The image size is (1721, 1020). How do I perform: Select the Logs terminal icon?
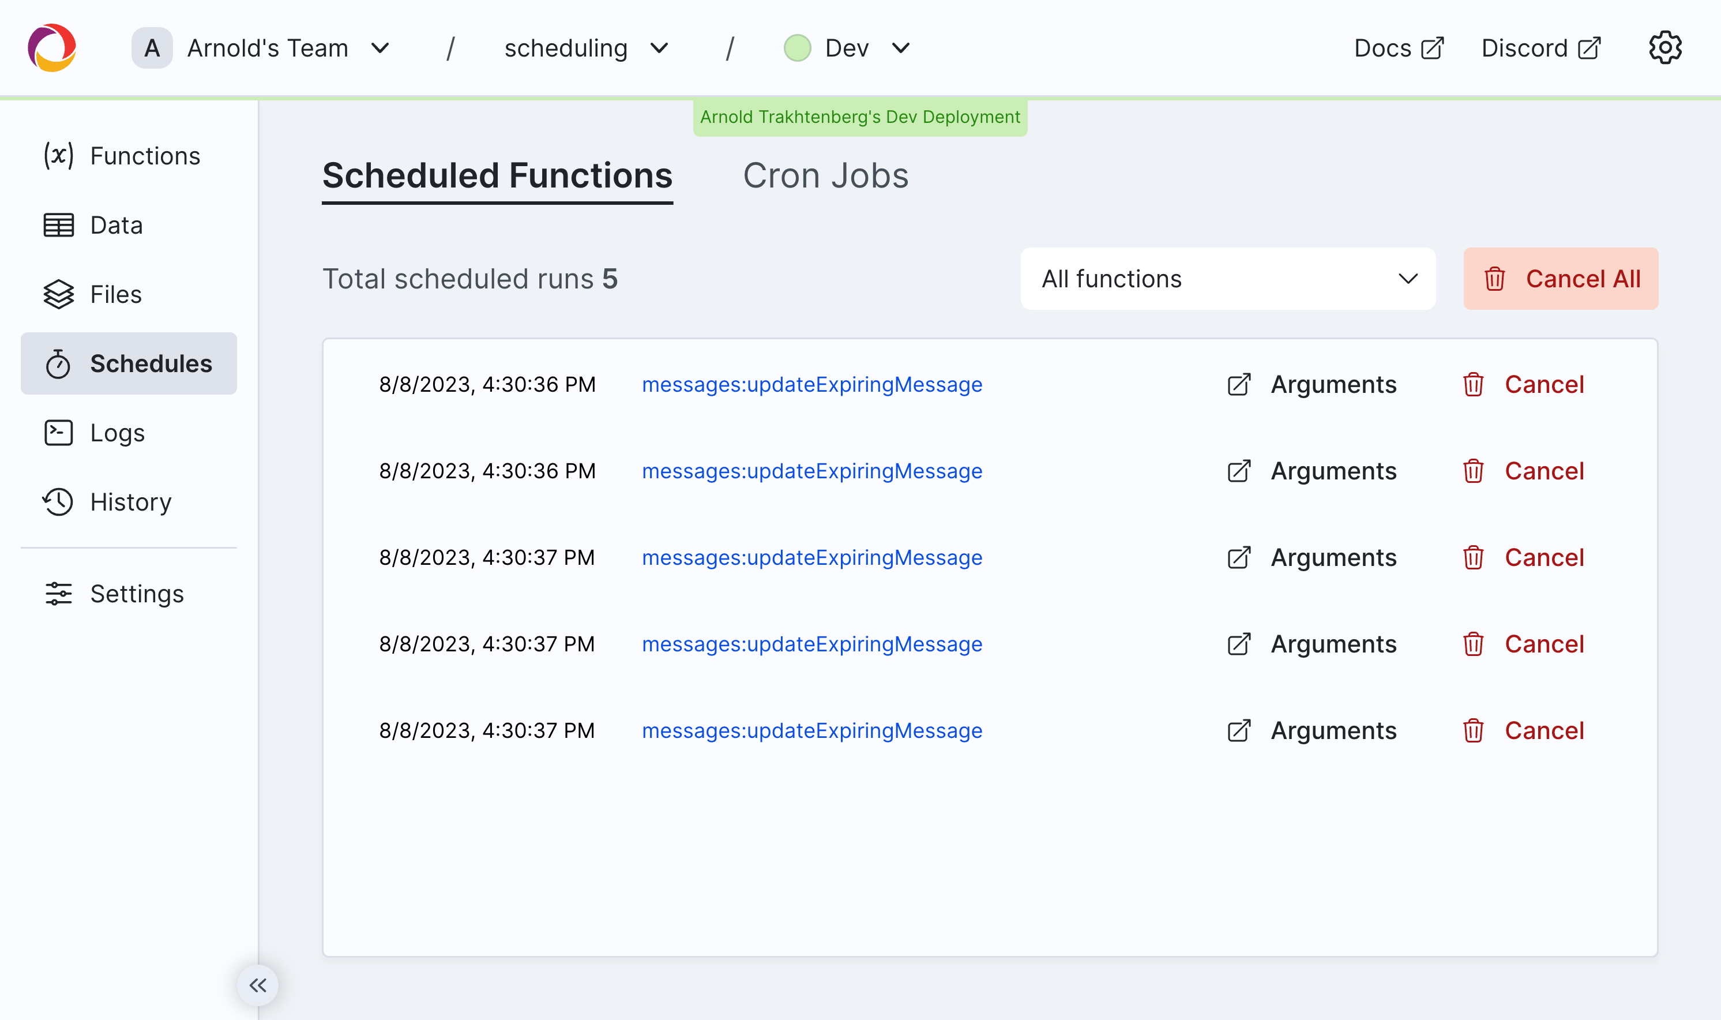(x=58, y=433)
